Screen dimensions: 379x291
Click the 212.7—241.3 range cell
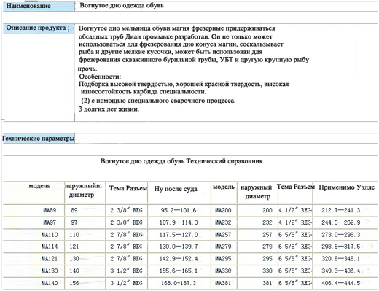point(341,210)
